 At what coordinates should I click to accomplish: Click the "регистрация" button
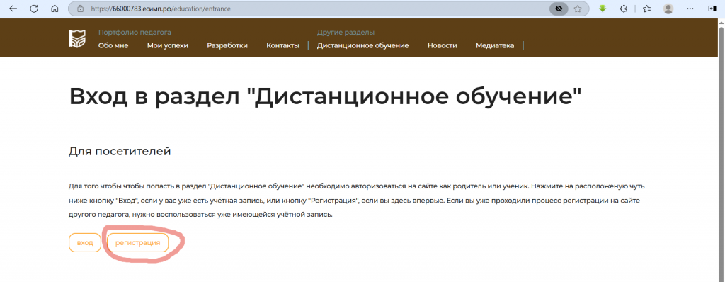(138, 242)
